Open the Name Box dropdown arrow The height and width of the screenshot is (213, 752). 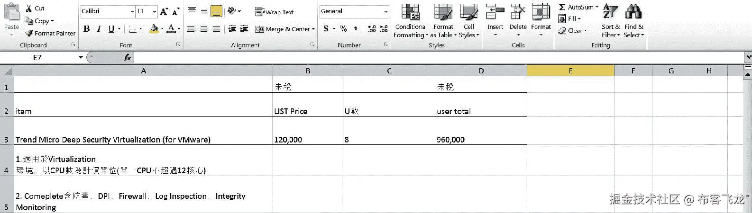coord(81,57)
